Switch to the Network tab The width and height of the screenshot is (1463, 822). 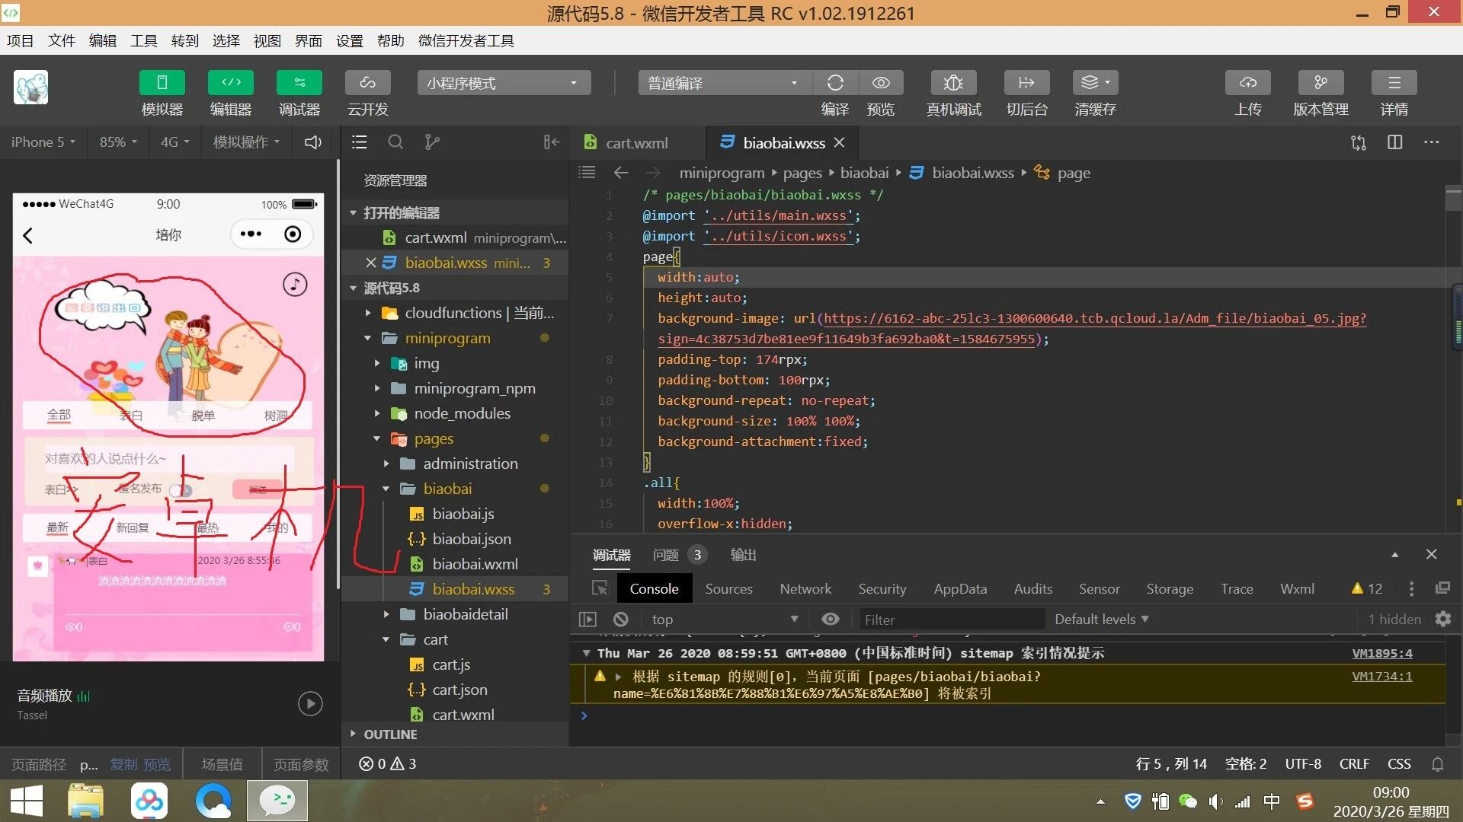[x=805, y=588]
